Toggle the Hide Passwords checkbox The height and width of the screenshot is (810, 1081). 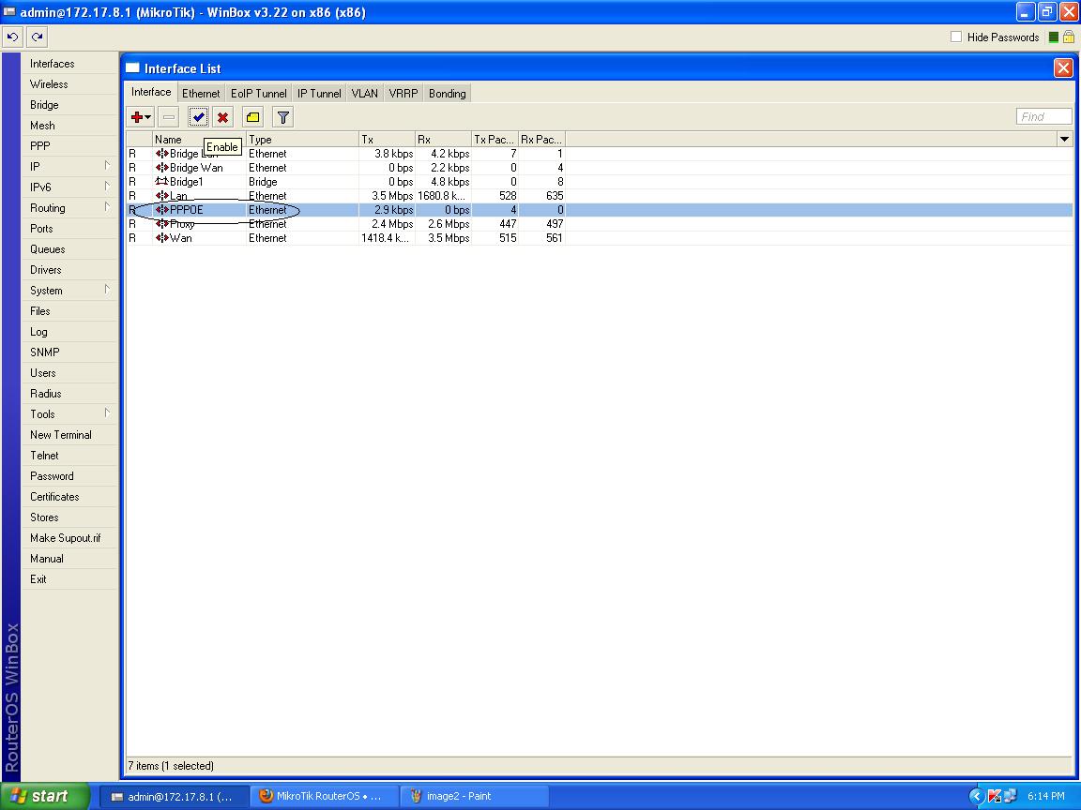(956, 37)
